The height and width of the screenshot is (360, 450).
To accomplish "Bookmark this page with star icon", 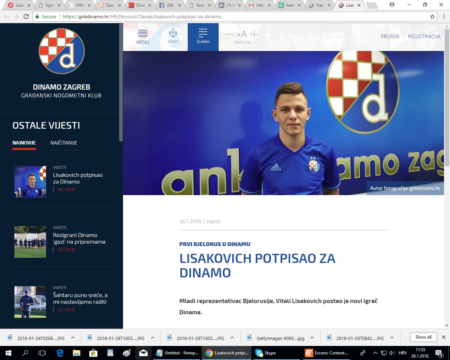I will pos(432,17).
